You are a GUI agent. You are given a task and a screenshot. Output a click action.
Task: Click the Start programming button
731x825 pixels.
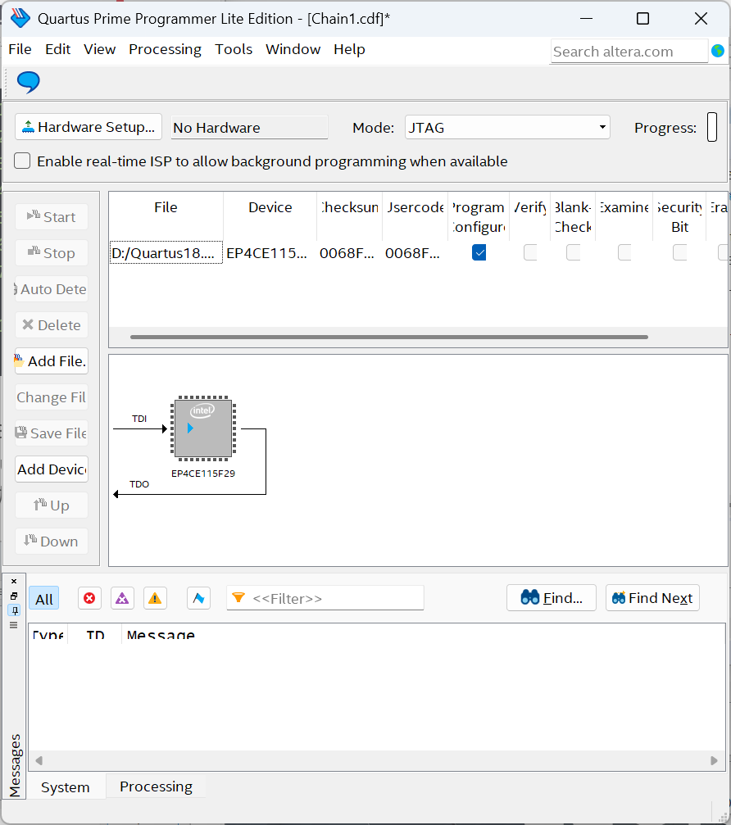point(52,217)
